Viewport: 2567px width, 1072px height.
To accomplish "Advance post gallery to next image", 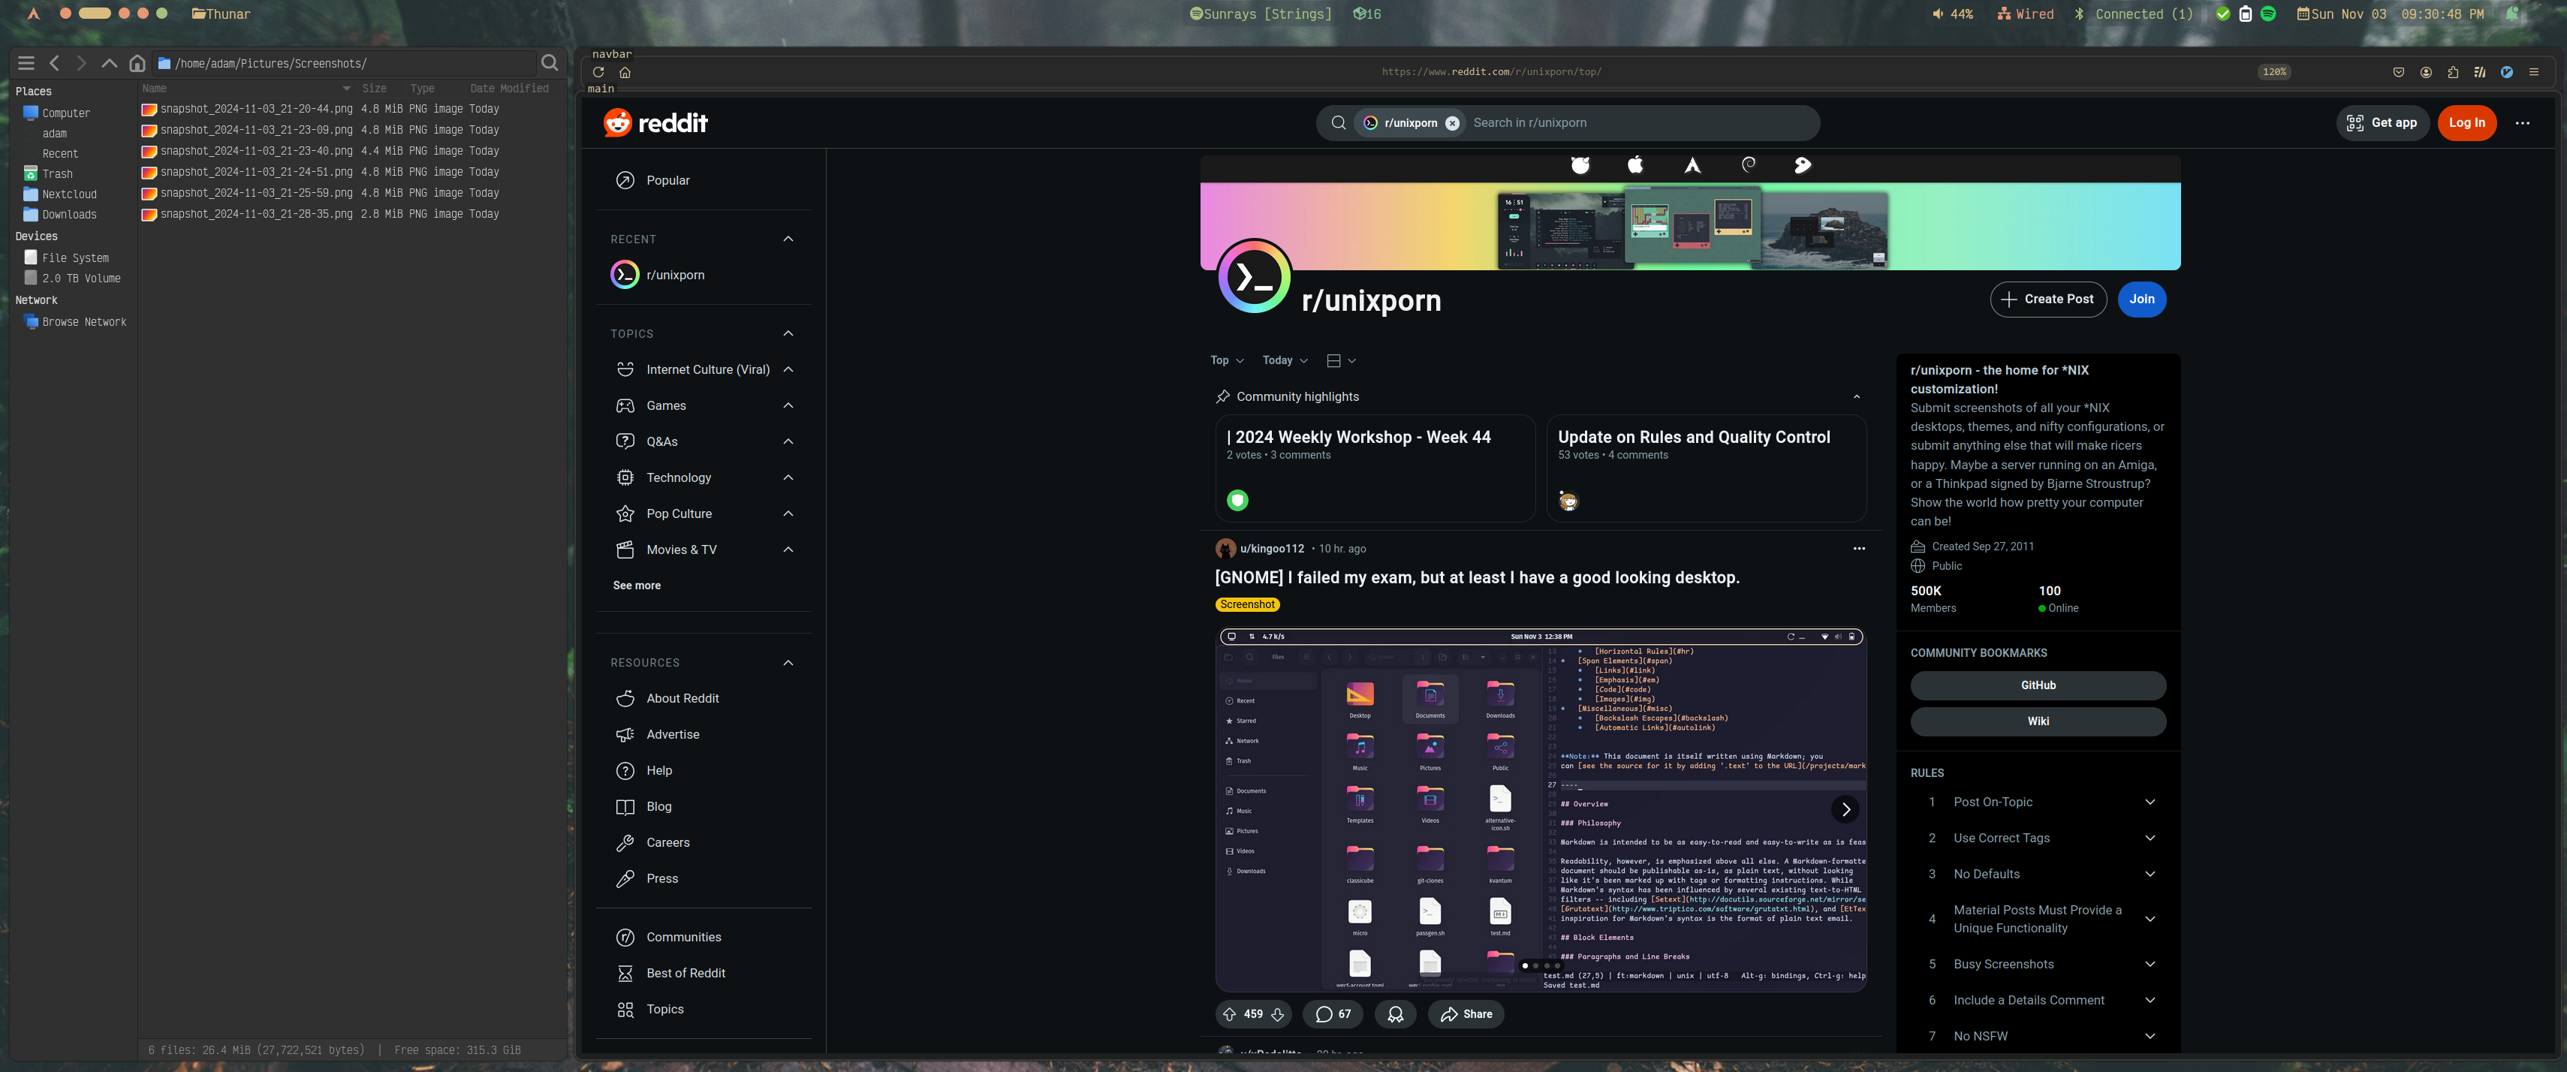I will click(1845, 809).
